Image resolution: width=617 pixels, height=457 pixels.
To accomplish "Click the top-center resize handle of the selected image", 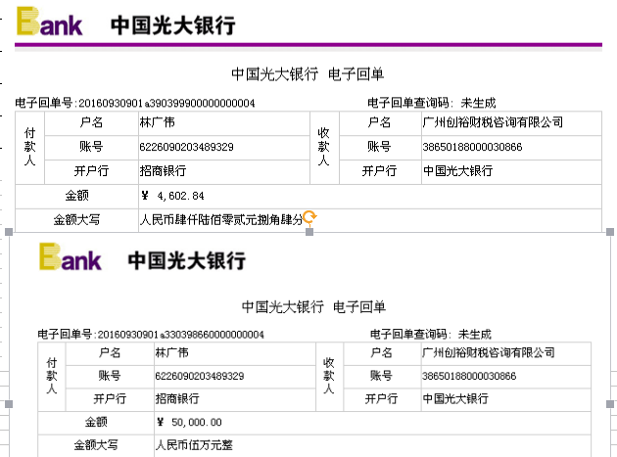I will click(x=309, y=232).
